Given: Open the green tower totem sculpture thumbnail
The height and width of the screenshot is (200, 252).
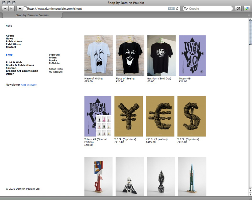Looking at the screenshot, I should [x=192, y=176].
